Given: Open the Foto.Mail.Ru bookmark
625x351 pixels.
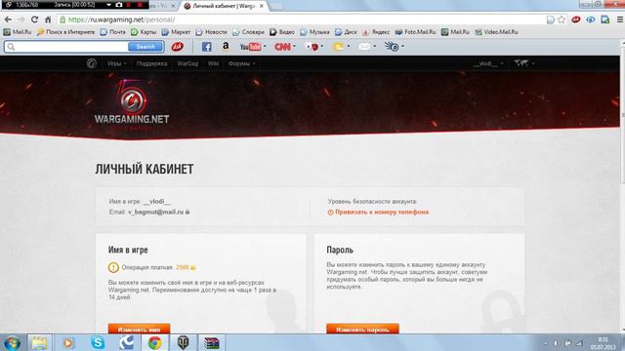Looking at the screenshot, I should coord(415,32).
